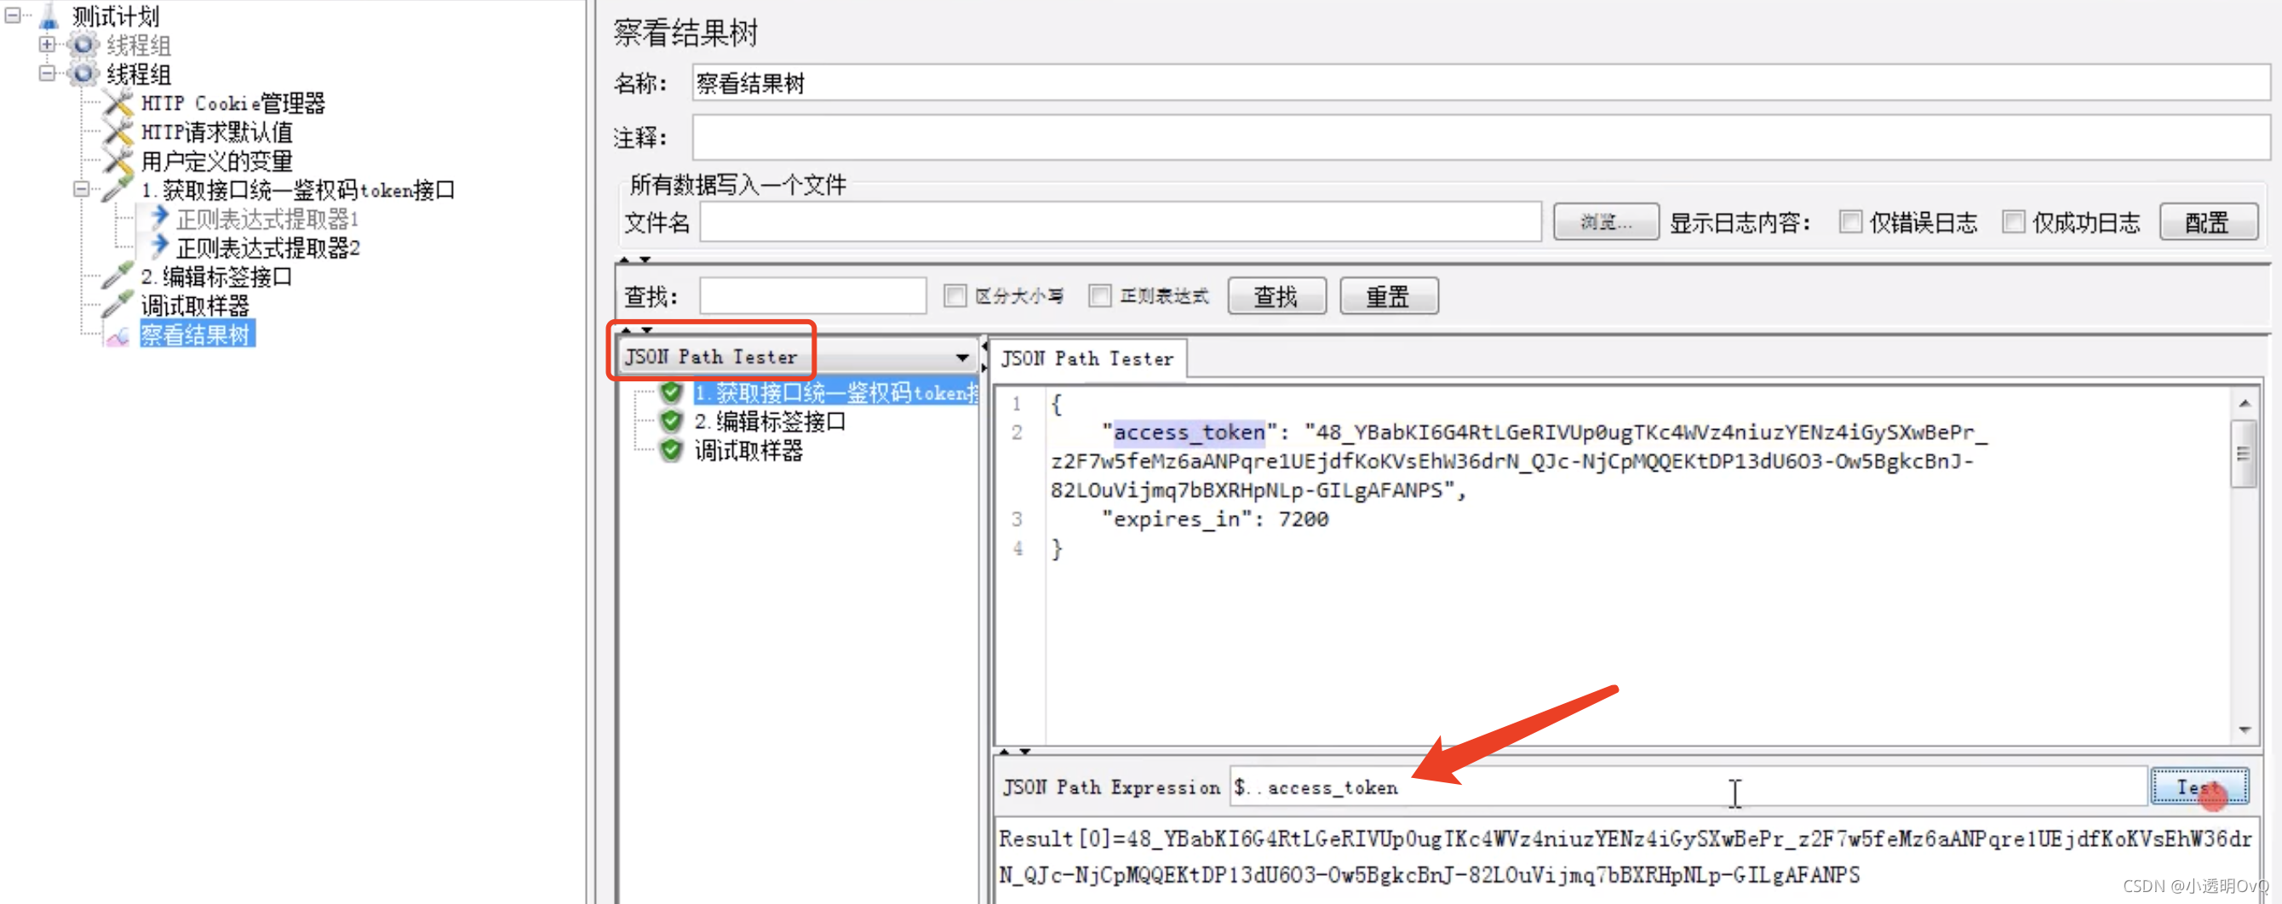Select 察看结果树 in the test plan tree

click(x=197, y=335)
